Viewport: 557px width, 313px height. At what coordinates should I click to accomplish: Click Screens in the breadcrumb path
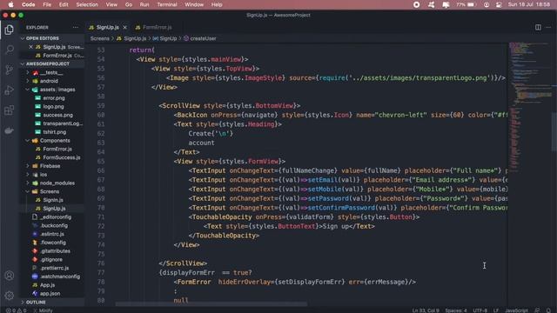(99, 38)
